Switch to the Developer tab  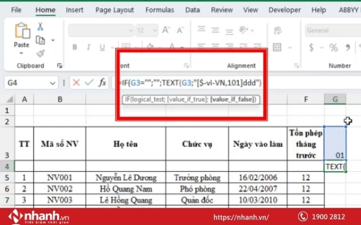click(285, 10)
